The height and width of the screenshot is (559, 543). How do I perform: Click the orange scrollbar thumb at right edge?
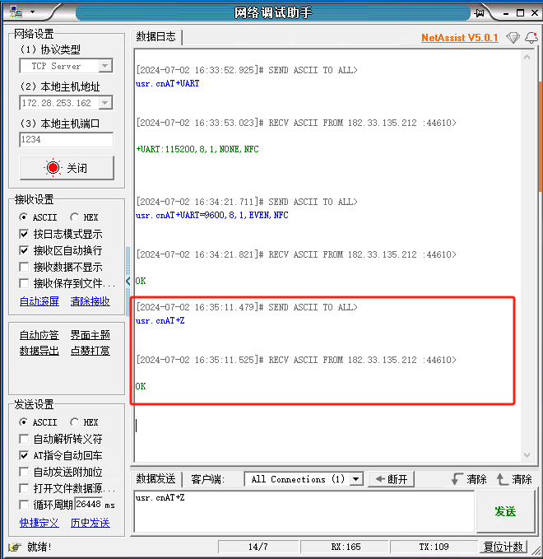(x=541, y=137)
